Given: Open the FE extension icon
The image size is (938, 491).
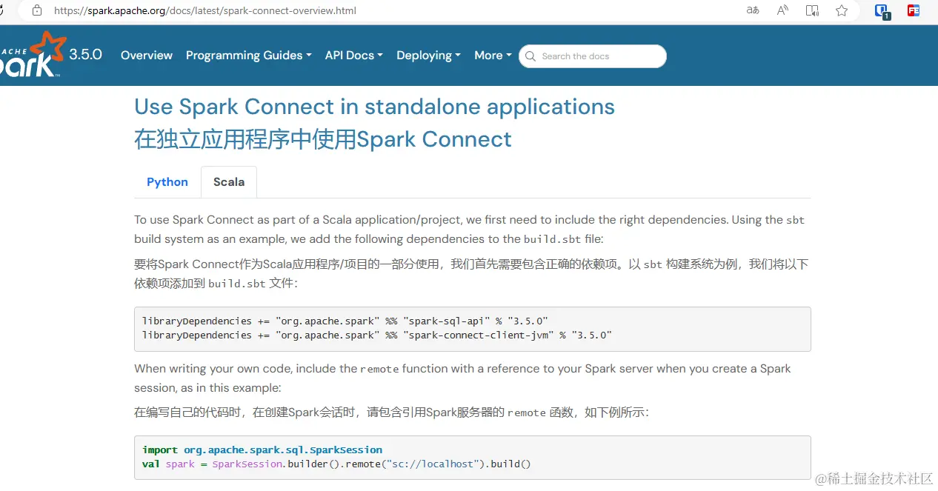Looking at the screenshot, I should pos(913,10).
